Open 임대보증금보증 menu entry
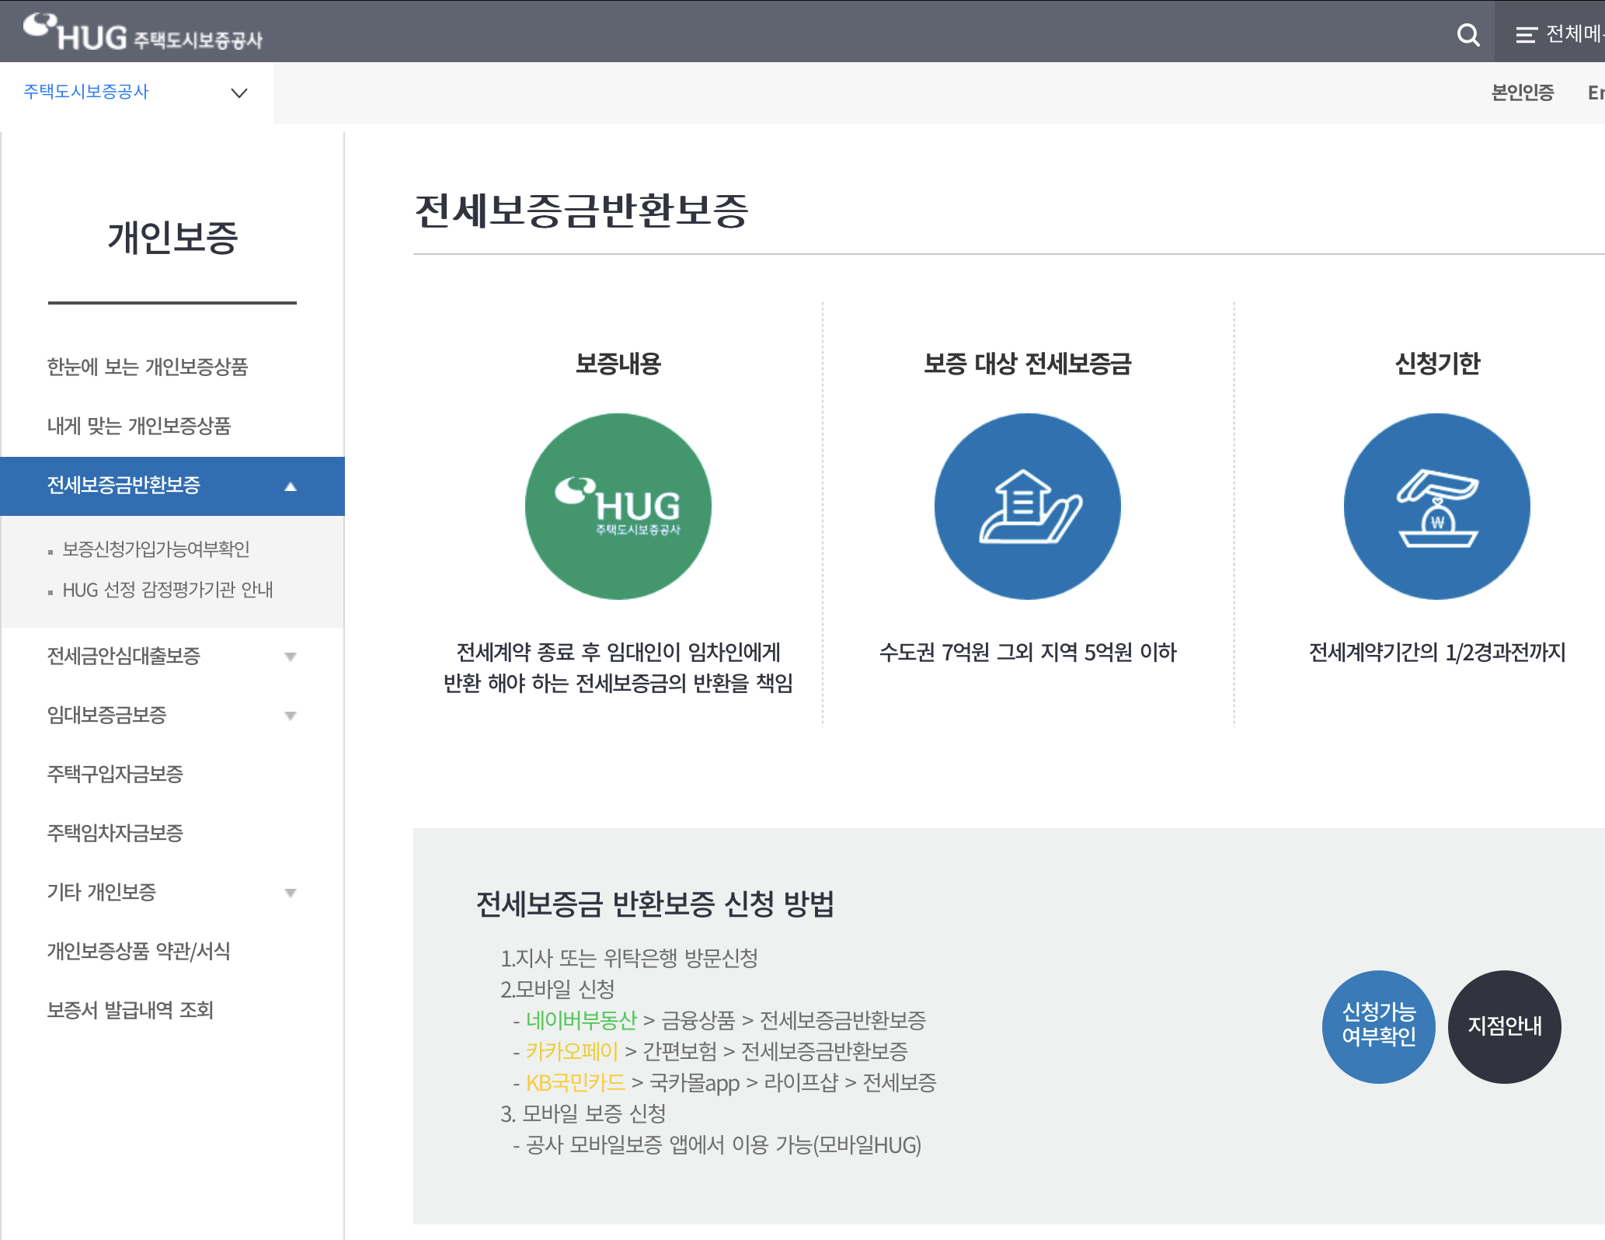This screenshot has width=1605, height=1240. [106, 716]
